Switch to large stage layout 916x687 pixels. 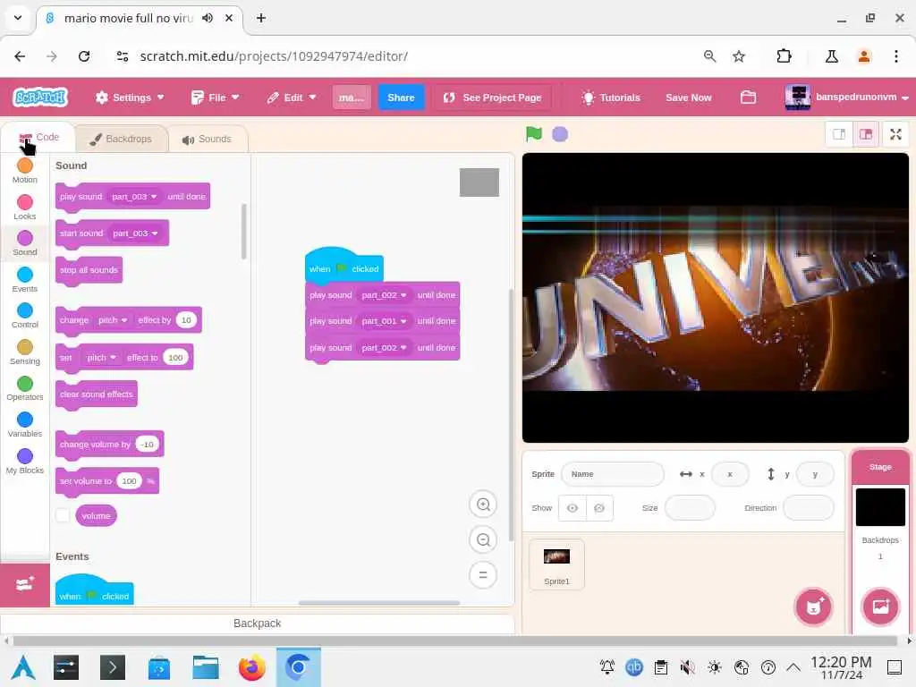866,134
